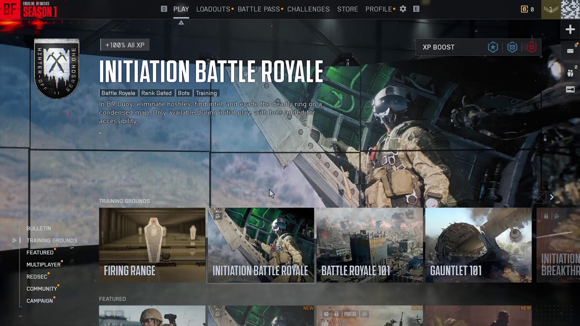Screen dimensions: 580x326
Task: Click the Q key previous-tab icon
Action: (x=164, y=9)
